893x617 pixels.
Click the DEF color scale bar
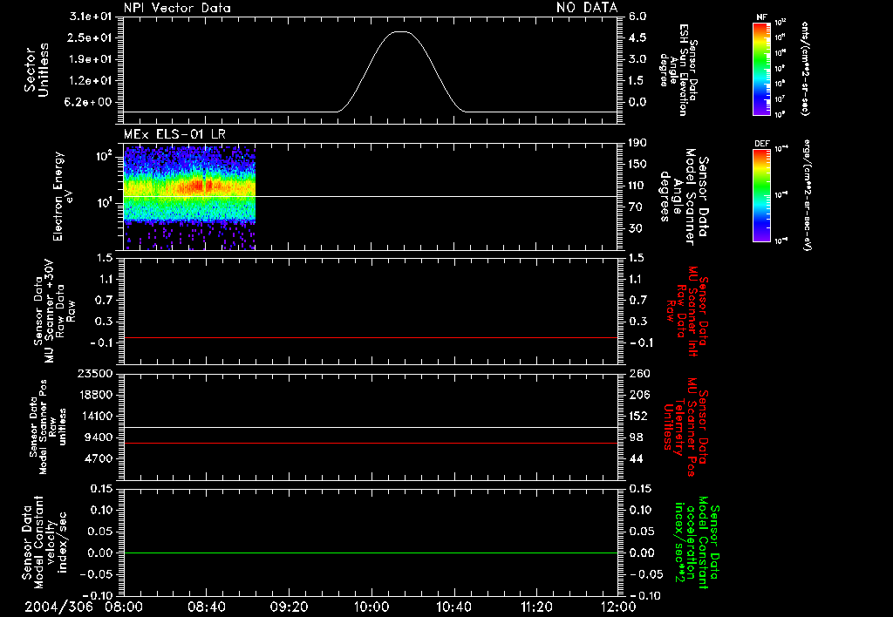(761, 195)
